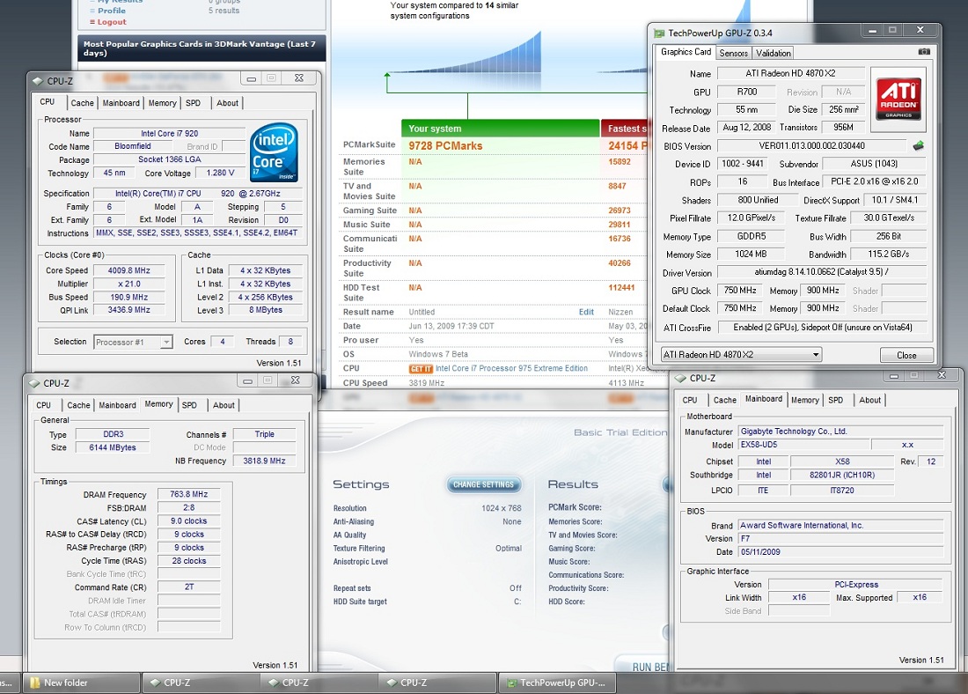
Task: Open Mainboard tab in top CPU-Z window
Action: click(x=121, y=103)
